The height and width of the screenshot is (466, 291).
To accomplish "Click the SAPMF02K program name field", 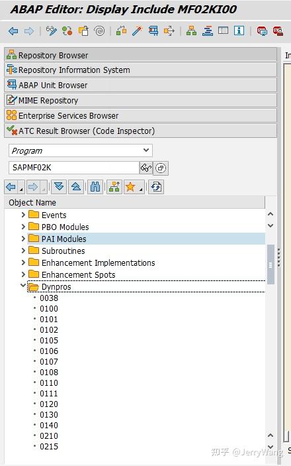I will (x=74, y=168).
